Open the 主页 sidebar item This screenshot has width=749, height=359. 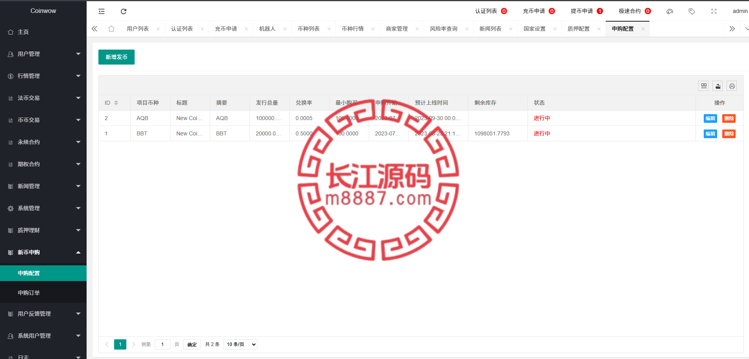pos(43,32)
